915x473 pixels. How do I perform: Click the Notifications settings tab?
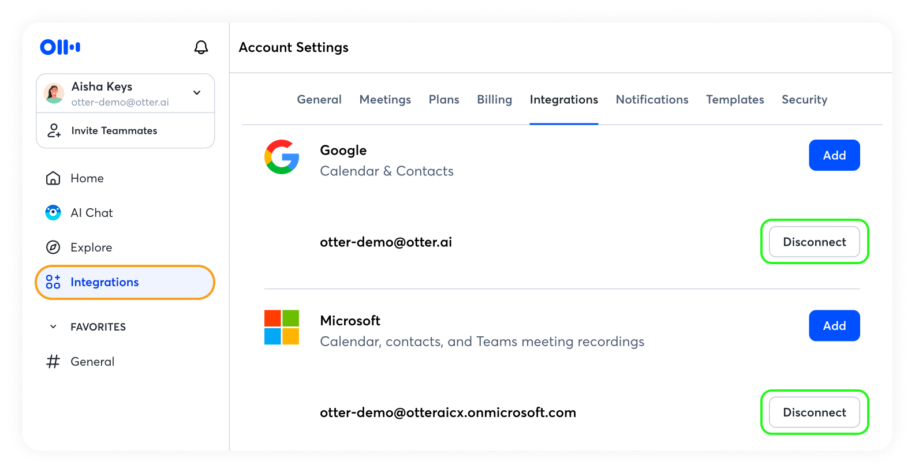[652, 100]
